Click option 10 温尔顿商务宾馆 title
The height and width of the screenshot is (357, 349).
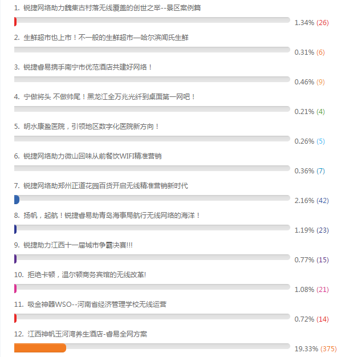pyautogui.click(x=80, y=275)
